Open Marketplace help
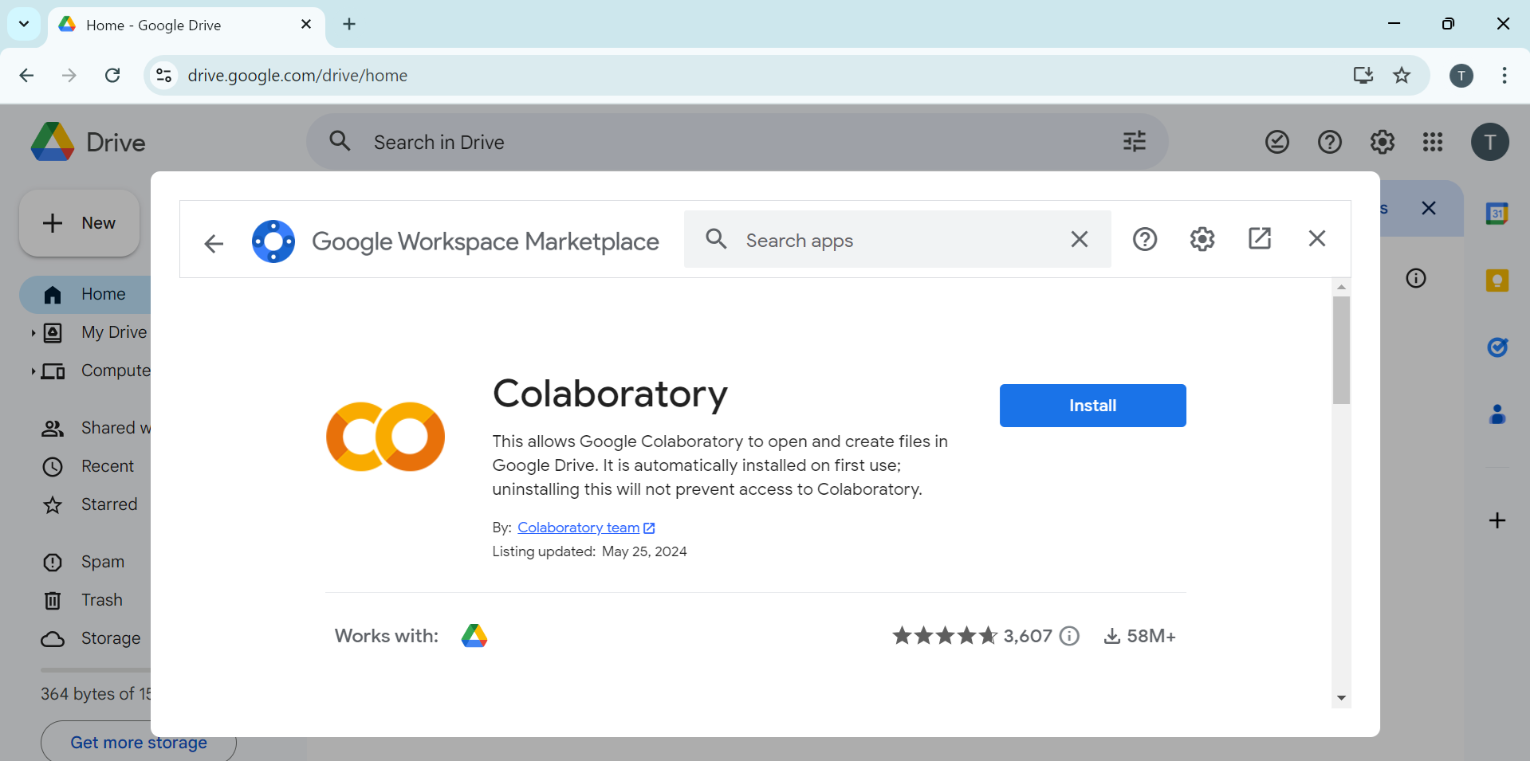 (1144, 239)
